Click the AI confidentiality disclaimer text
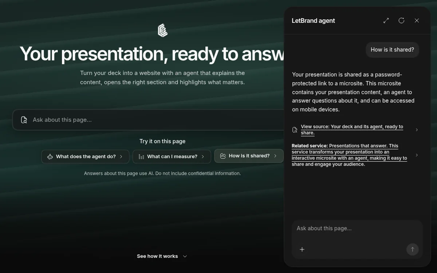 tap(162, 173)
